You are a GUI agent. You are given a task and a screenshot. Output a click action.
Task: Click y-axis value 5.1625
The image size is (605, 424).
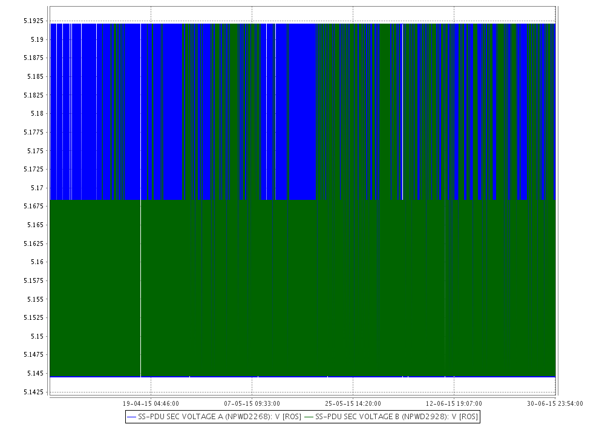tap(33, 243)
